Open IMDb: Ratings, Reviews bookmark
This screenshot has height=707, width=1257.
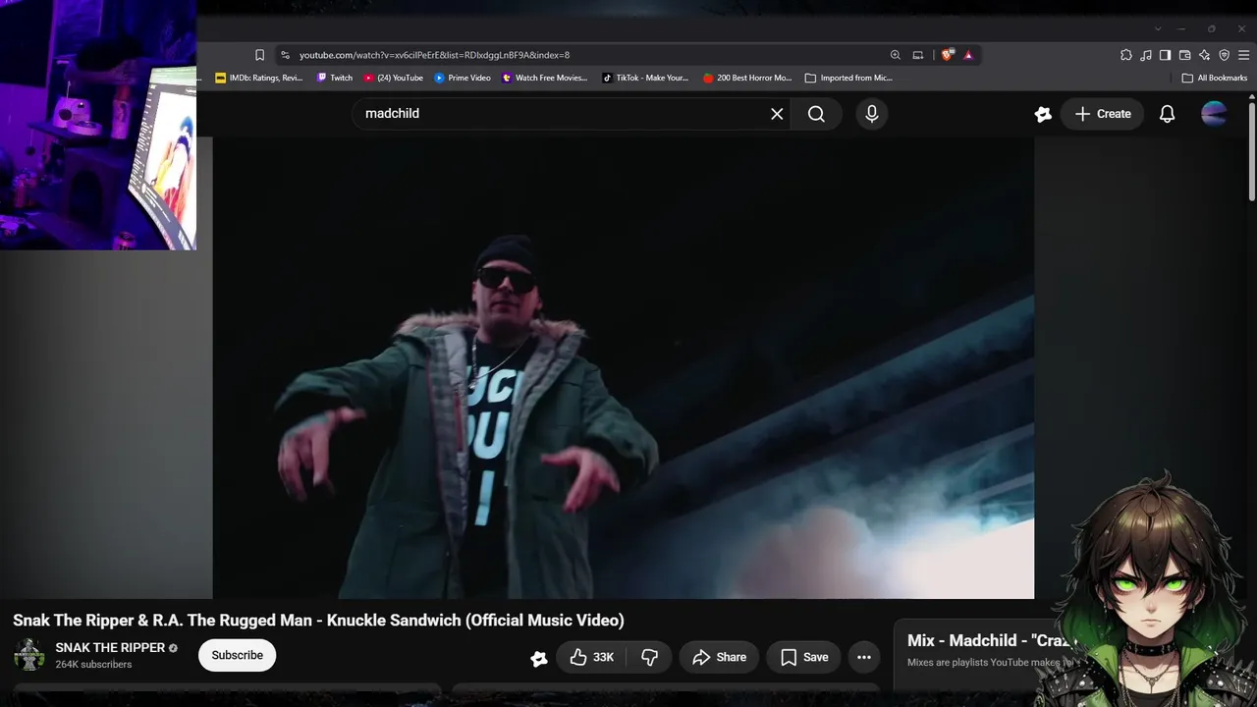[259, 78]
